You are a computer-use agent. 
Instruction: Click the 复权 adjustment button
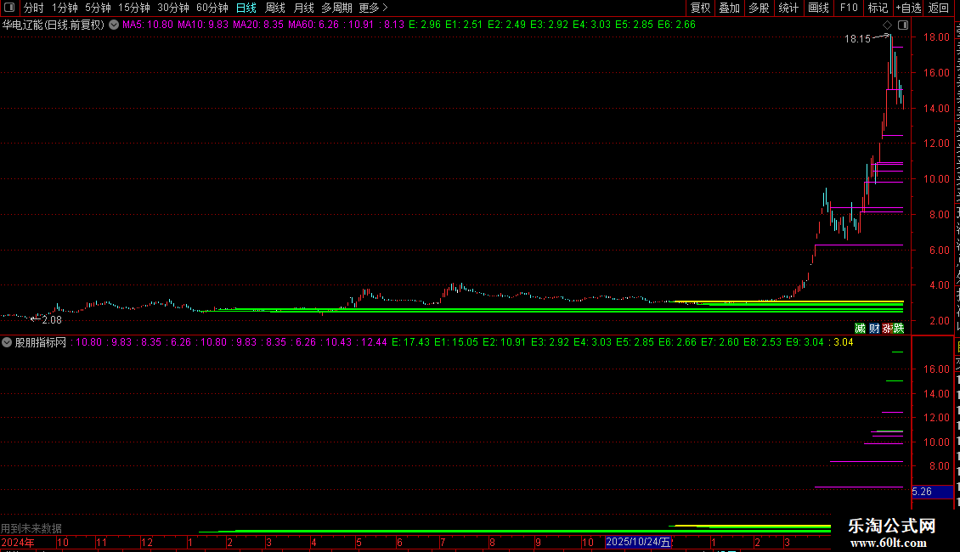point(700,8)
